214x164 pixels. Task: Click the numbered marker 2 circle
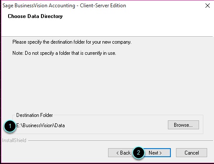point(138,152)
